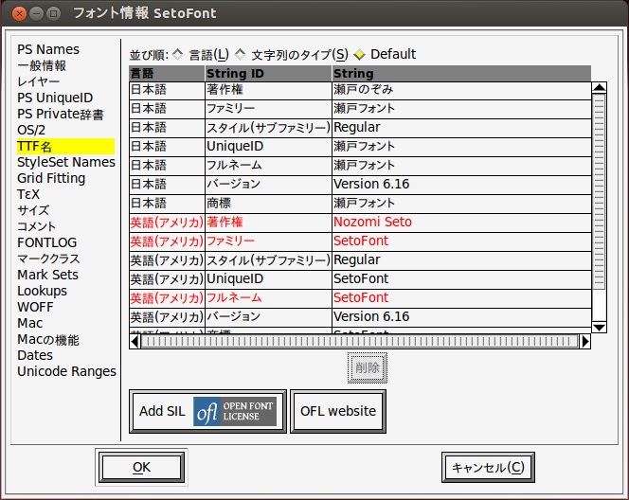Open the Dates section

click(35, 355)
